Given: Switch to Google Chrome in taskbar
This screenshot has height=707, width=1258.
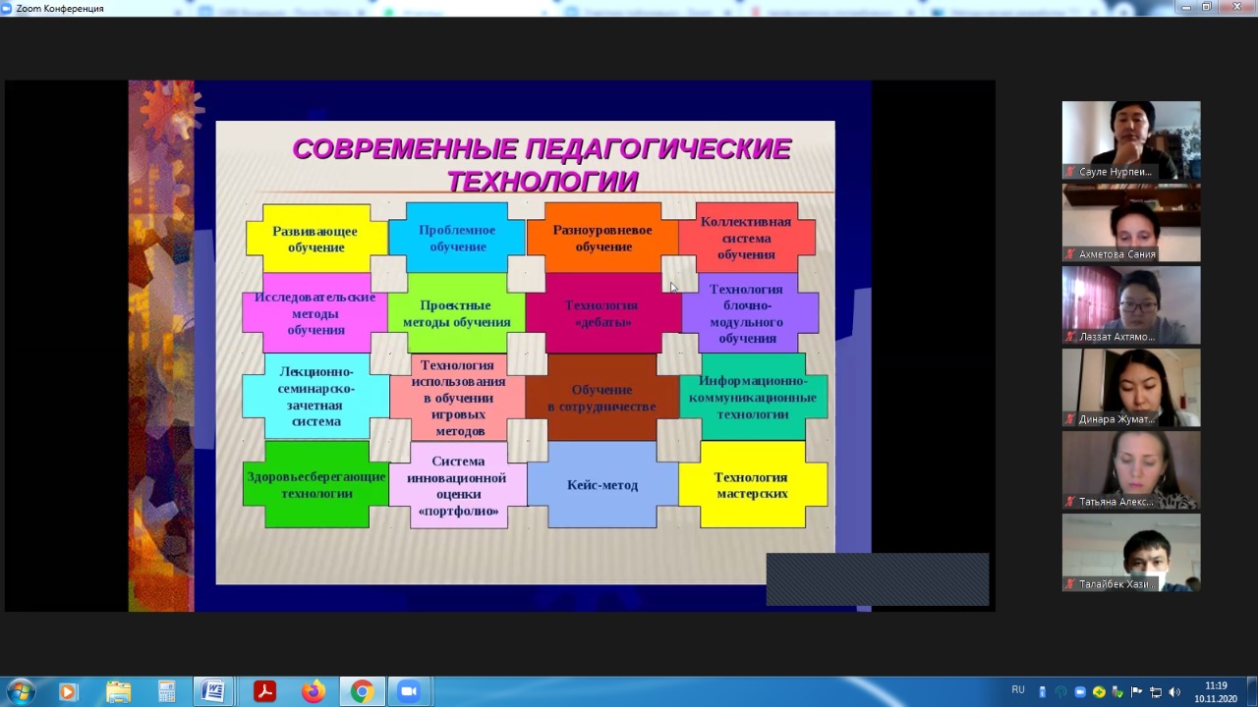Looking at the screenshot, I should click(362, 691).
